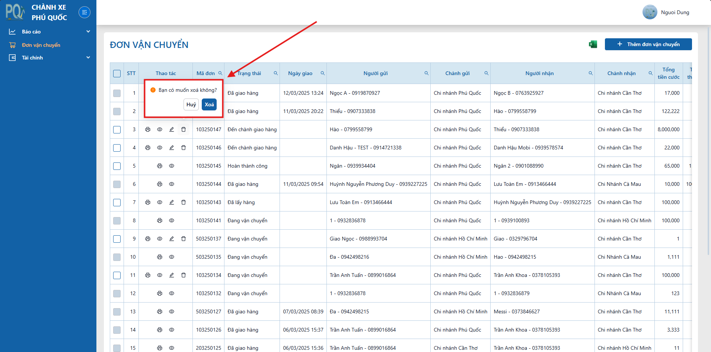The height and width of the screenshot is (352, 711).
Task: Delete order 103250146
Action: (x=184, y=148)
